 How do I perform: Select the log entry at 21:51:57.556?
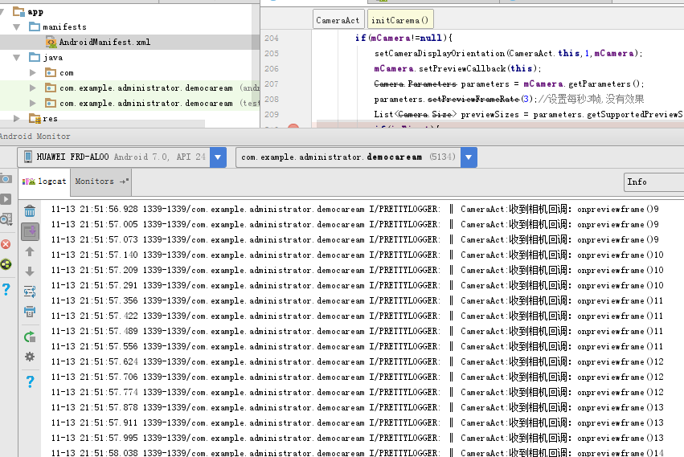[357, 347]
